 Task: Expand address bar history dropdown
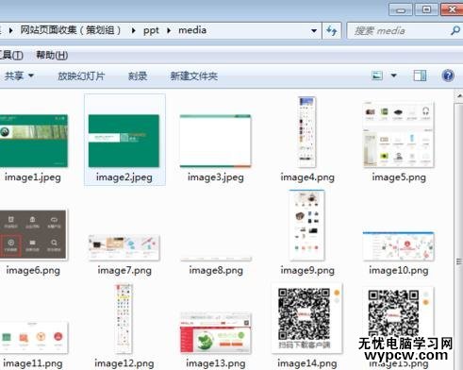pos(314,31)
